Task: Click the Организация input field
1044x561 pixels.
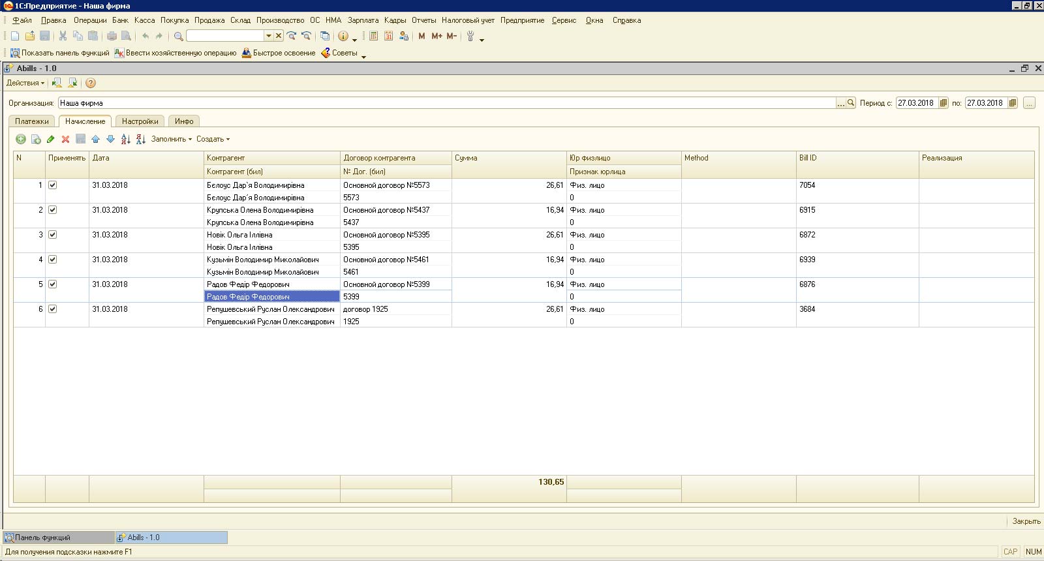Action: pos(447,103)
